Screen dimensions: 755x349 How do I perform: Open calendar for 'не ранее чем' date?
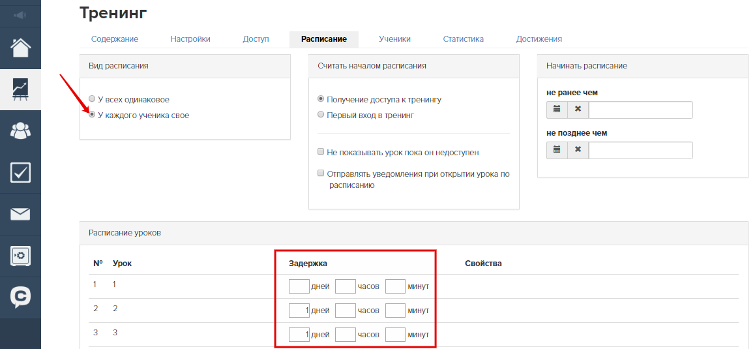click(x=557, y=110)
